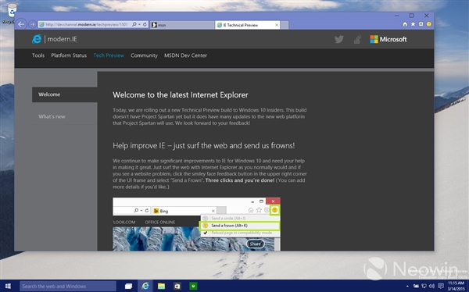Click the embedded feedback screenshot image
This screenshot has width=469, height=292.
(x=196, y=224)
